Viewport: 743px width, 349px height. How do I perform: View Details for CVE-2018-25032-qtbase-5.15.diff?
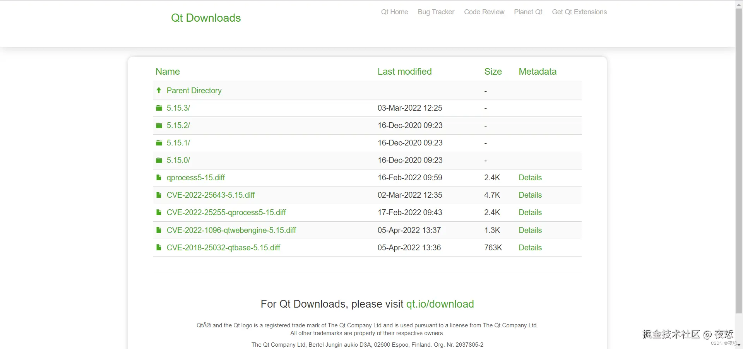[x=530, y=248]
